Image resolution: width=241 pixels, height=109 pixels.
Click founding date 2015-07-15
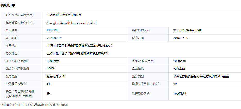pos(181,38)
